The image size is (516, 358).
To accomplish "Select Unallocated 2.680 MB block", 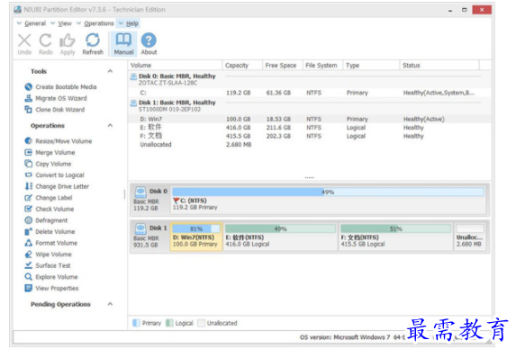I will (469, 237).
